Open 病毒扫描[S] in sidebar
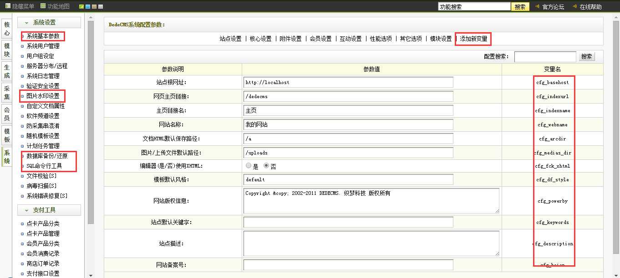620x278 pixels. [41, 186]
